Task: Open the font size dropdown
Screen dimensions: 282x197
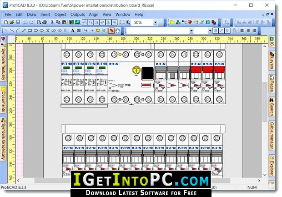Action: pos(210,31)
